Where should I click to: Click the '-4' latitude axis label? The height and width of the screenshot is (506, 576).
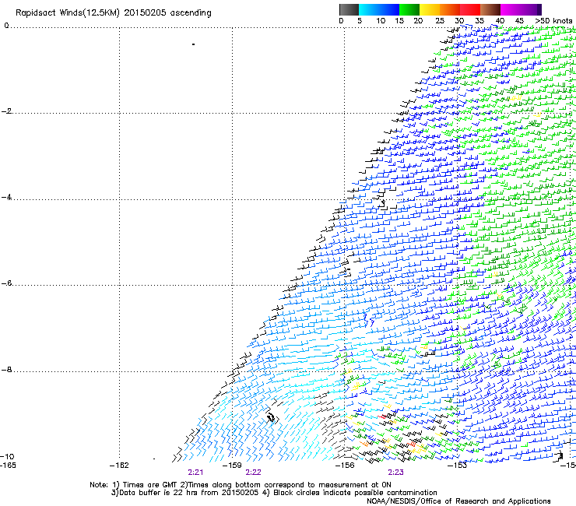point(6,197)
